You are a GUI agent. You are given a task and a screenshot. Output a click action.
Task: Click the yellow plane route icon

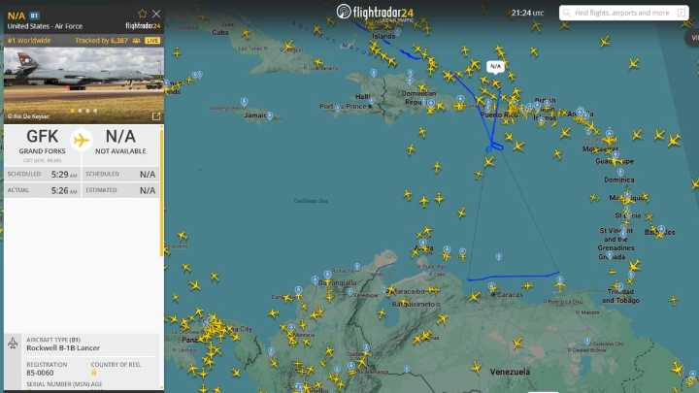82,140
